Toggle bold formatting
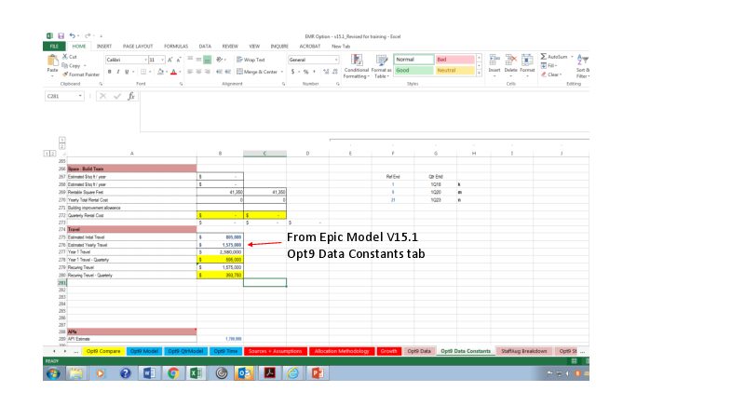745x419 pixels. pyautogui.click(x=109, y=72)
